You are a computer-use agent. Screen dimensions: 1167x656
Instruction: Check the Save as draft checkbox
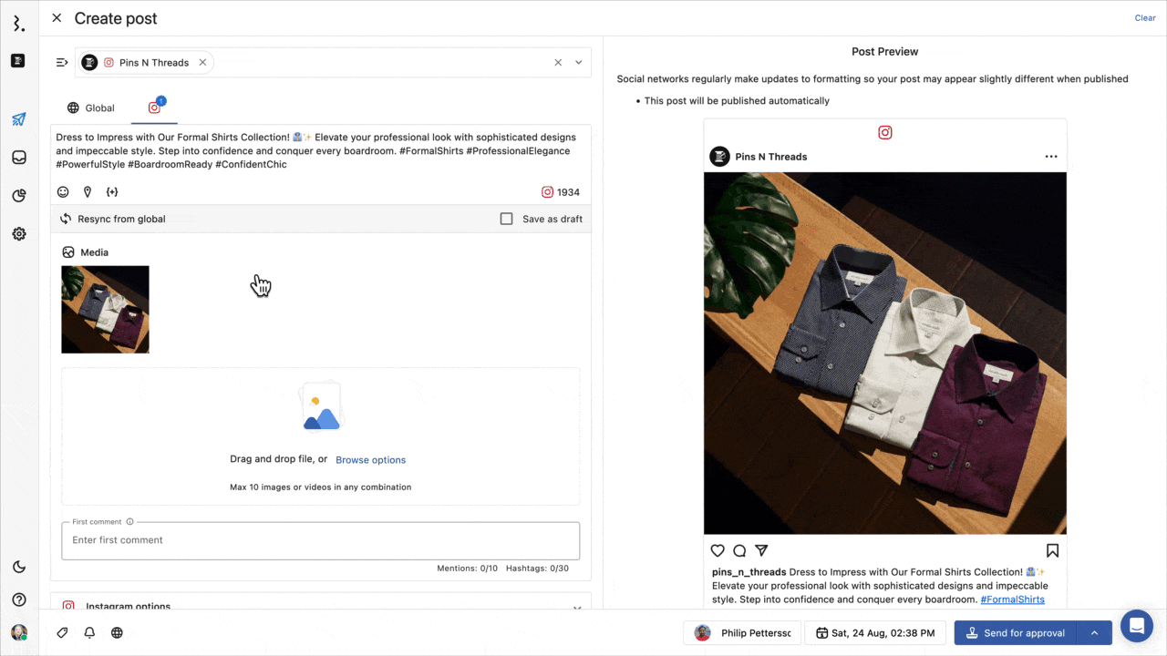506,219
